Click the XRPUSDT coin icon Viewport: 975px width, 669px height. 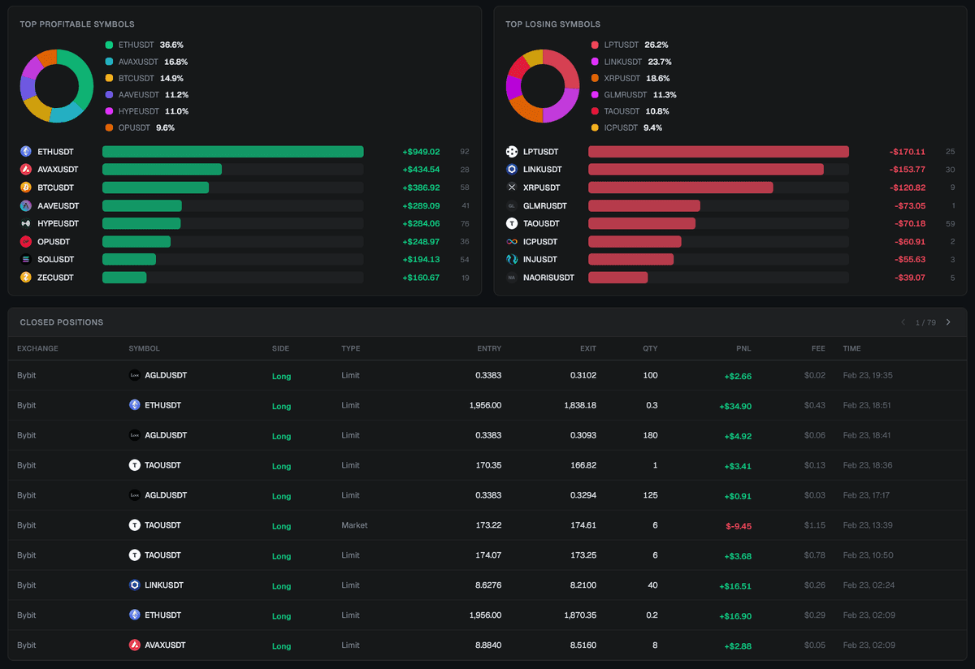512,188
